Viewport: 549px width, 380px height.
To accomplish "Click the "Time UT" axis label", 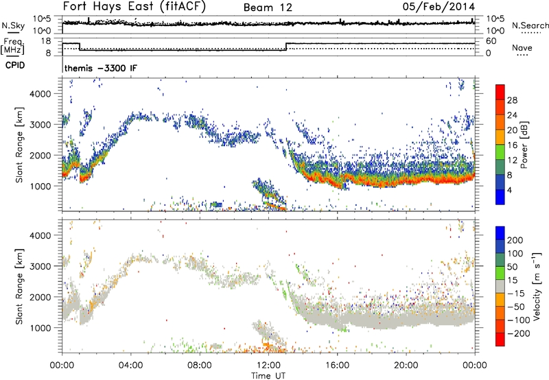I will 268,376.
